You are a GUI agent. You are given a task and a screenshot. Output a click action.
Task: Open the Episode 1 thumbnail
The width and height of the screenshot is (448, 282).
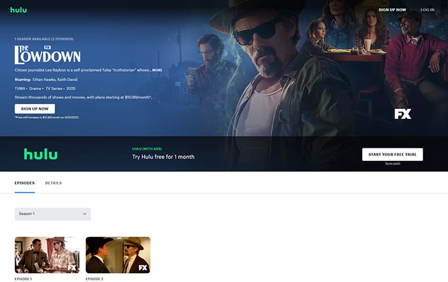coord(47,255)
